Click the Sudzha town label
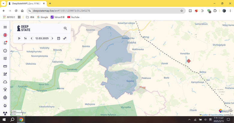The width and height of the screenshot is (234, 123). (132, 42)
